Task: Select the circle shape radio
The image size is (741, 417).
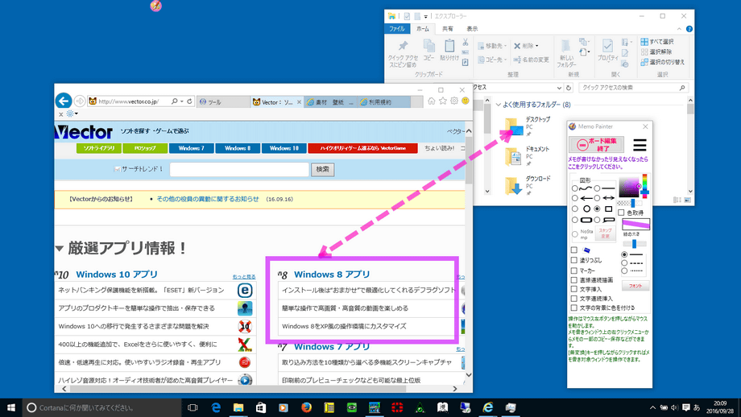Action: [x=574, y=208]
